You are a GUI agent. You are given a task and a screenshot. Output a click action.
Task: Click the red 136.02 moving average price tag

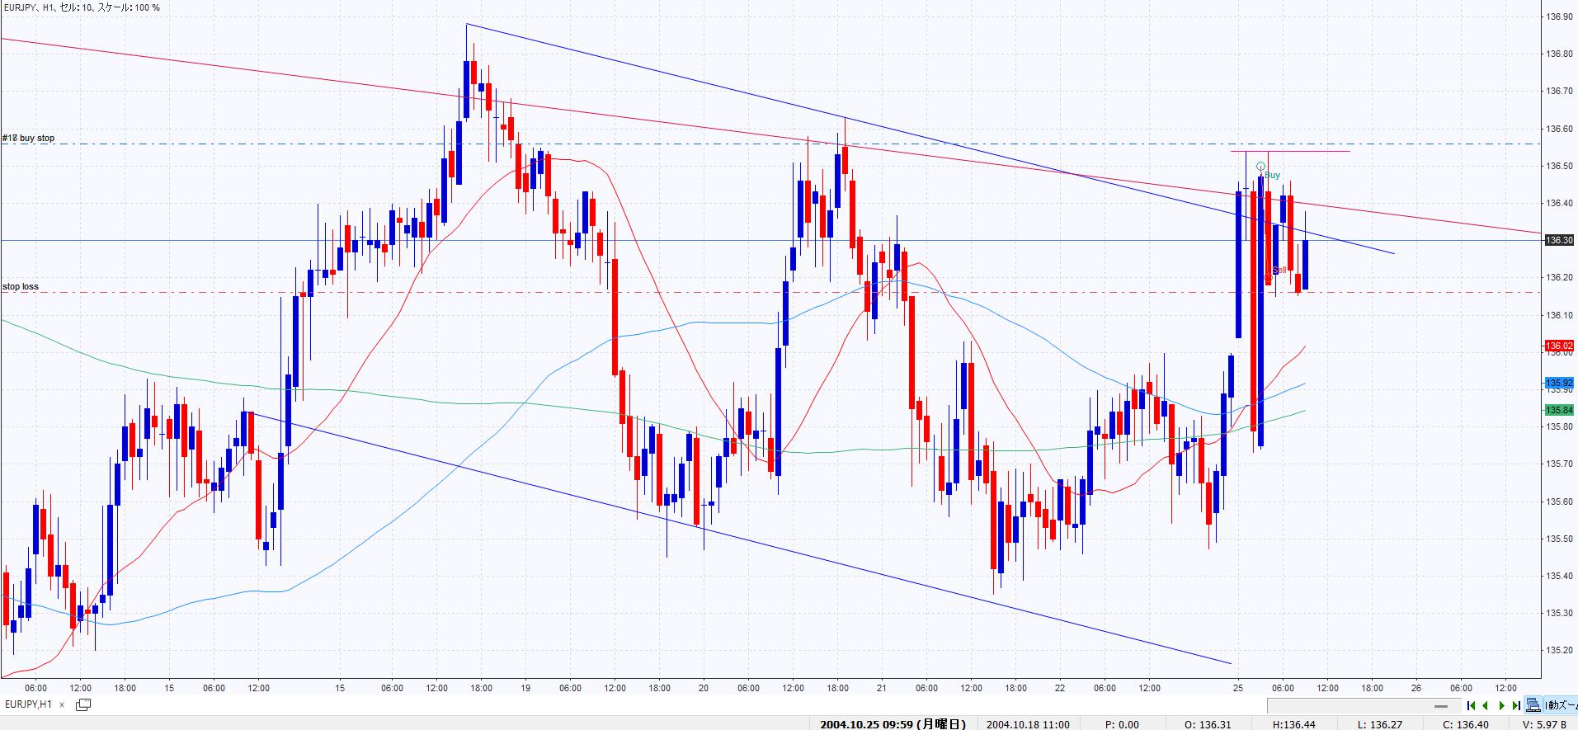[1558, 346]
